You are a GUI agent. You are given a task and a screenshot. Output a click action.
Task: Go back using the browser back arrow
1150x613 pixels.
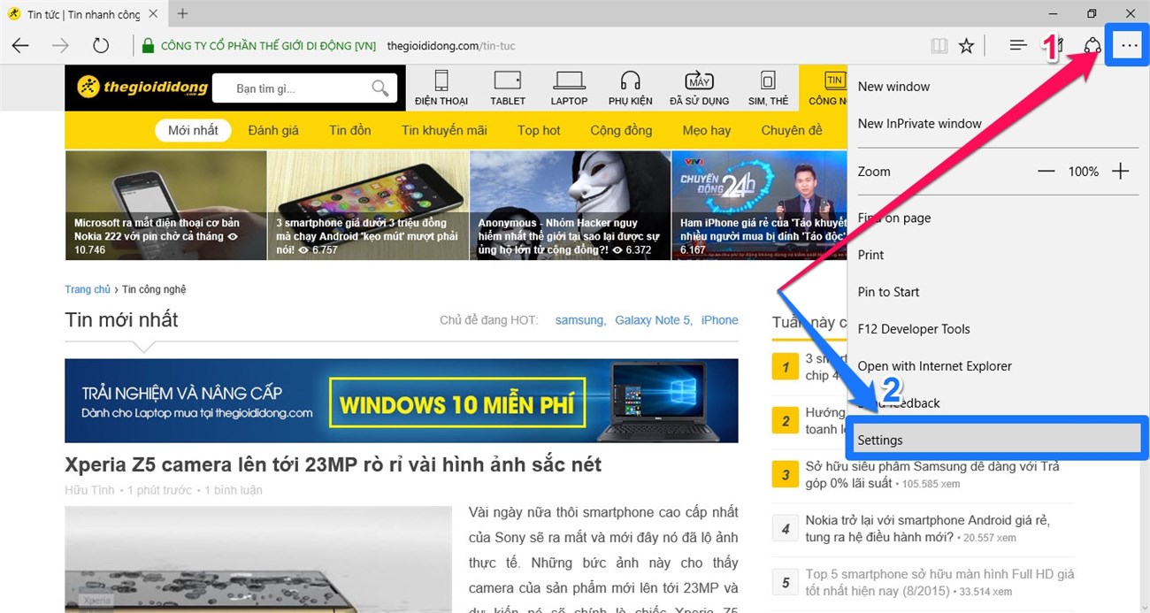(x=19, y=46)
